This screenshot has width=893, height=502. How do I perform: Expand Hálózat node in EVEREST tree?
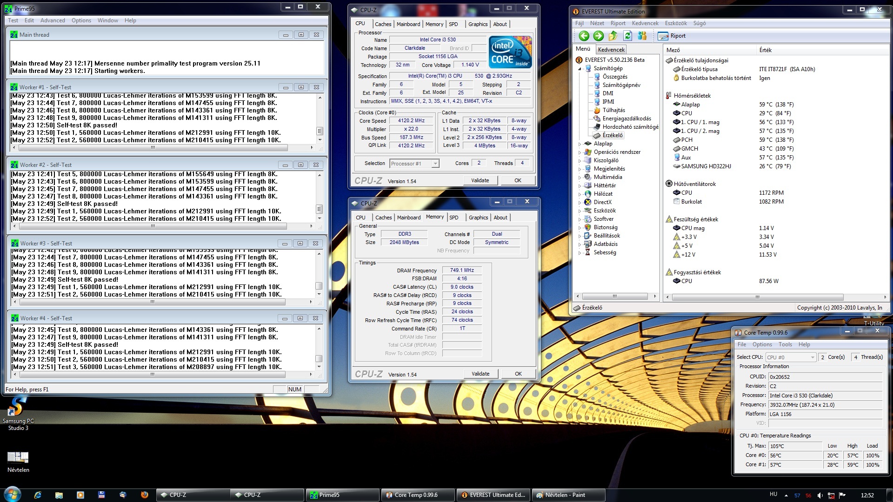[x=580, y=194]
